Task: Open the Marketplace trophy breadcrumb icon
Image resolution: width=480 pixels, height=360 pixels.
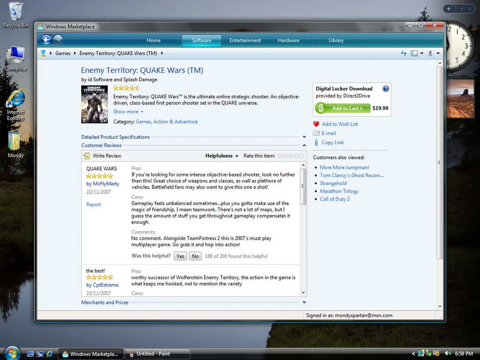Action: 43,53
